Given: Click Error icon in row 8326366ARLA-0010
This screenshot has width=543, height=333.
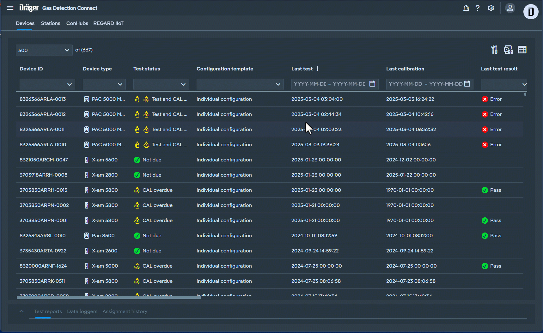Looking at the screenshot, I should coord(485,145).
